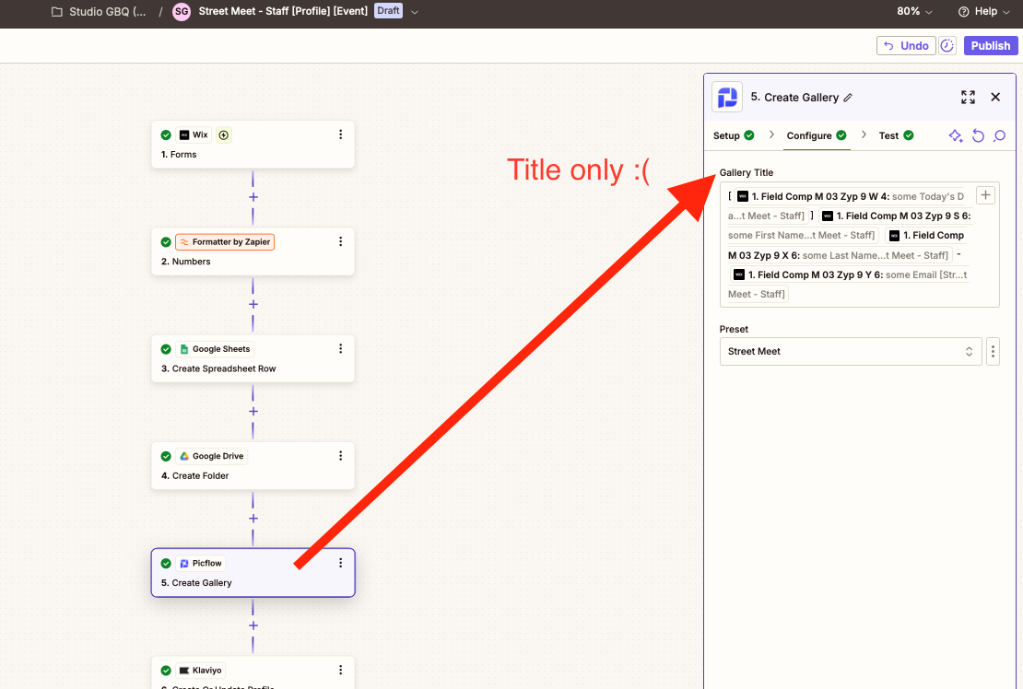Open the comment bubble icon in panel

1000,135
